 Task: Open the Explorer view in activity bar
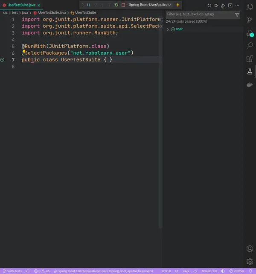[x=250, y=7]
